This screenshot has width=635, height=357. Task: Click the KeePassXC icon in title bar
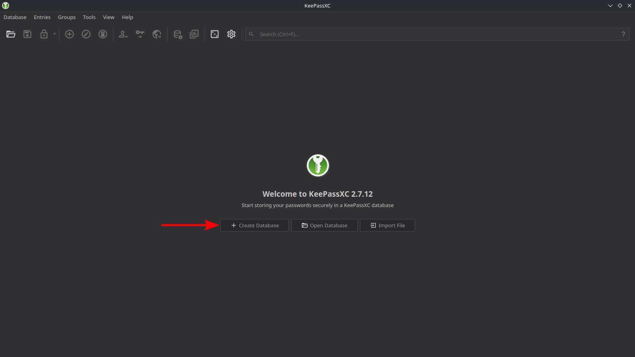[6, 6]
